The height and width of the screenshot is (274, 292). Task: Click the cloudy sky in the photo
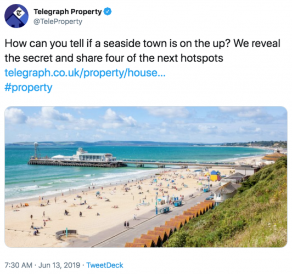(146, 124)
